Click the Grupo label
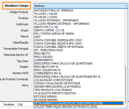129x109 pixels. pyautogui.click(x=25, y=30)
